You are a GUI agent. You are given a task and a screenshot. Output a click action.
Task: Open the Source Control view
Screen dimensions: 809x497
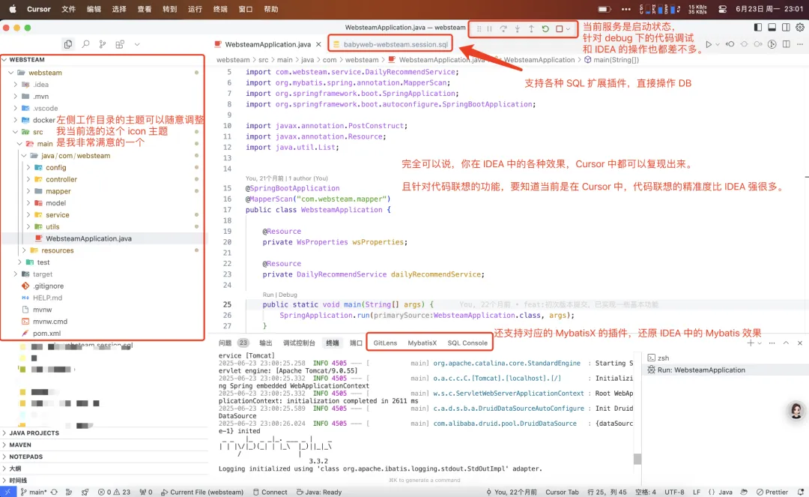(103, 44)
